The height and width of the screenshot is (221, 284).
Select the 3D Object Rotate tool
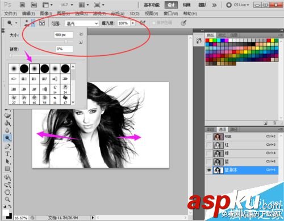click(x=7, y=177)
